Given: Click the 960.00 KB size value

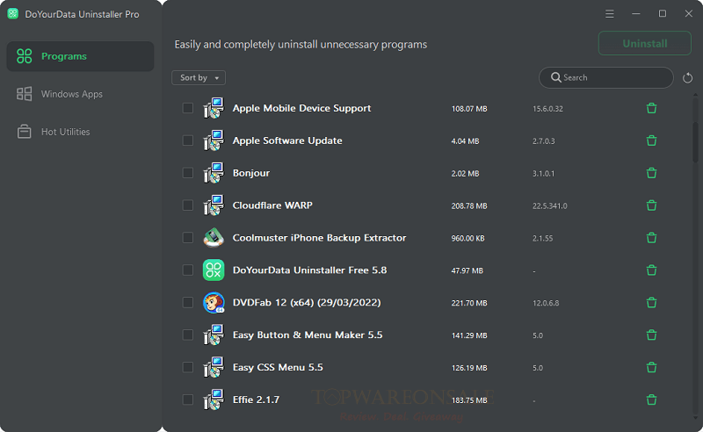Looking at the screenshot, I should [x=468, y=238].
